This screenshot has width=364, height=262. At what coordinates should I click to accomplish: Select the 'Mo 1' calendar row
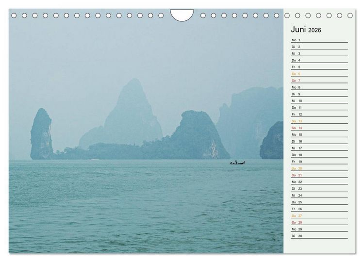click(319, 40)
